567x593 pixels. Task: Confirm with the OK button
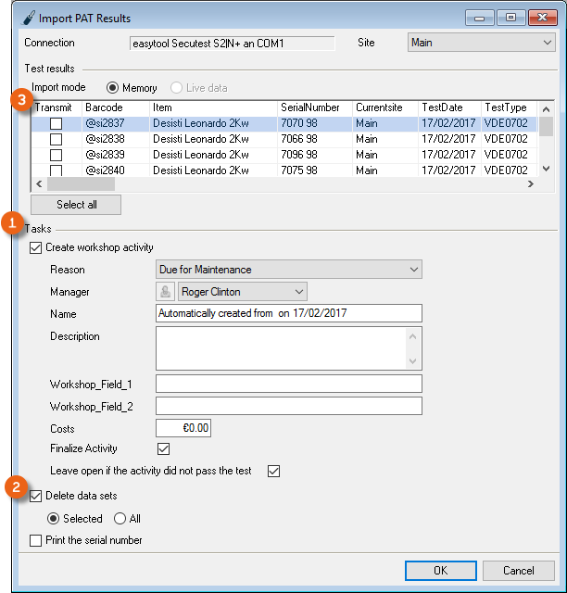tap(440, 570)
